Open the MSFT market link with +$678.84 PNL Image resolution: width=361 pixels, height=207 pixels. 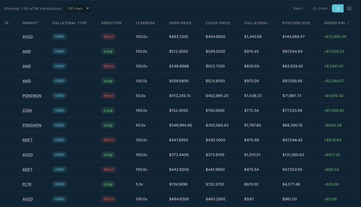click(x=27, y=140)
